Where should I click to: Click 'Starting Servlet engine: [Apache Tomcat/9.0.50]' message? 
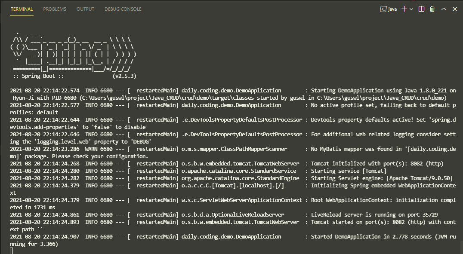click(x=382, y=178)
